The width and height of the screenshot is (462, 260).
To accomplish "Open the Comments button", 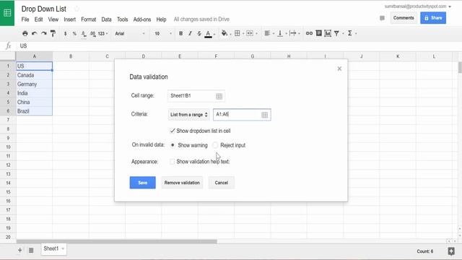I will tap(404, 18).
